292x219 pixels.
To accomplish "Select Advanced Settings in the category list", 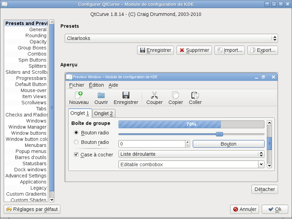I will click(x=26, y=176).
